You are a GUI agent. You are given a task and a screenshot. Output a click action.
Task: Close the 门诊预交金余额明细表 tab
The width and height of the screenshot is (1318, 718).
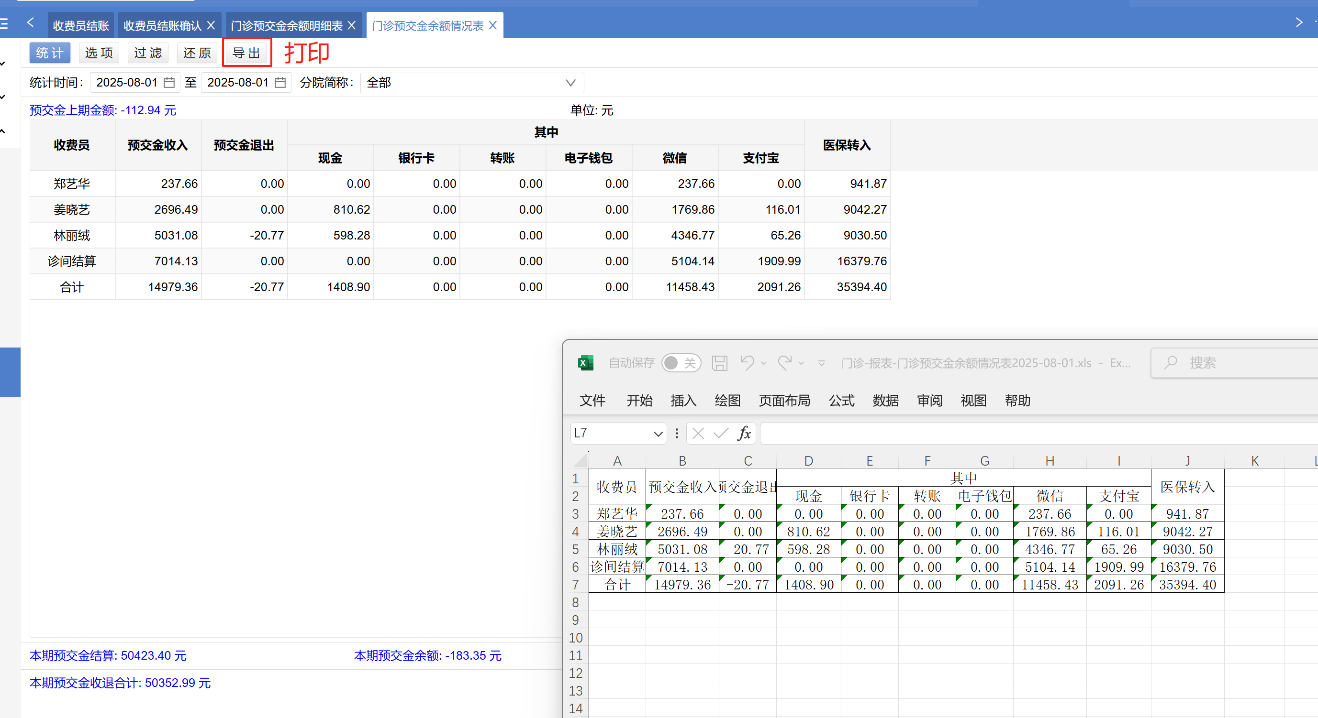pyautogui.click(x=351, y=25)
